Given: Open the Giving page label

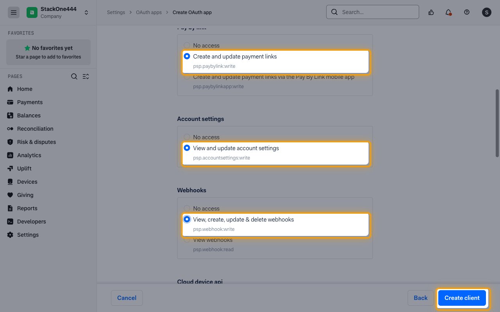Looking at the screenshot, I should point(25,195).
